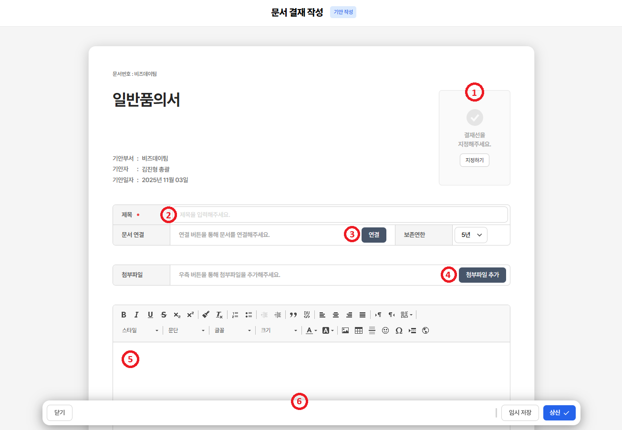Center align the paragraph text
The width and height of the screenshot is (622, 430).
click(336, 315)
